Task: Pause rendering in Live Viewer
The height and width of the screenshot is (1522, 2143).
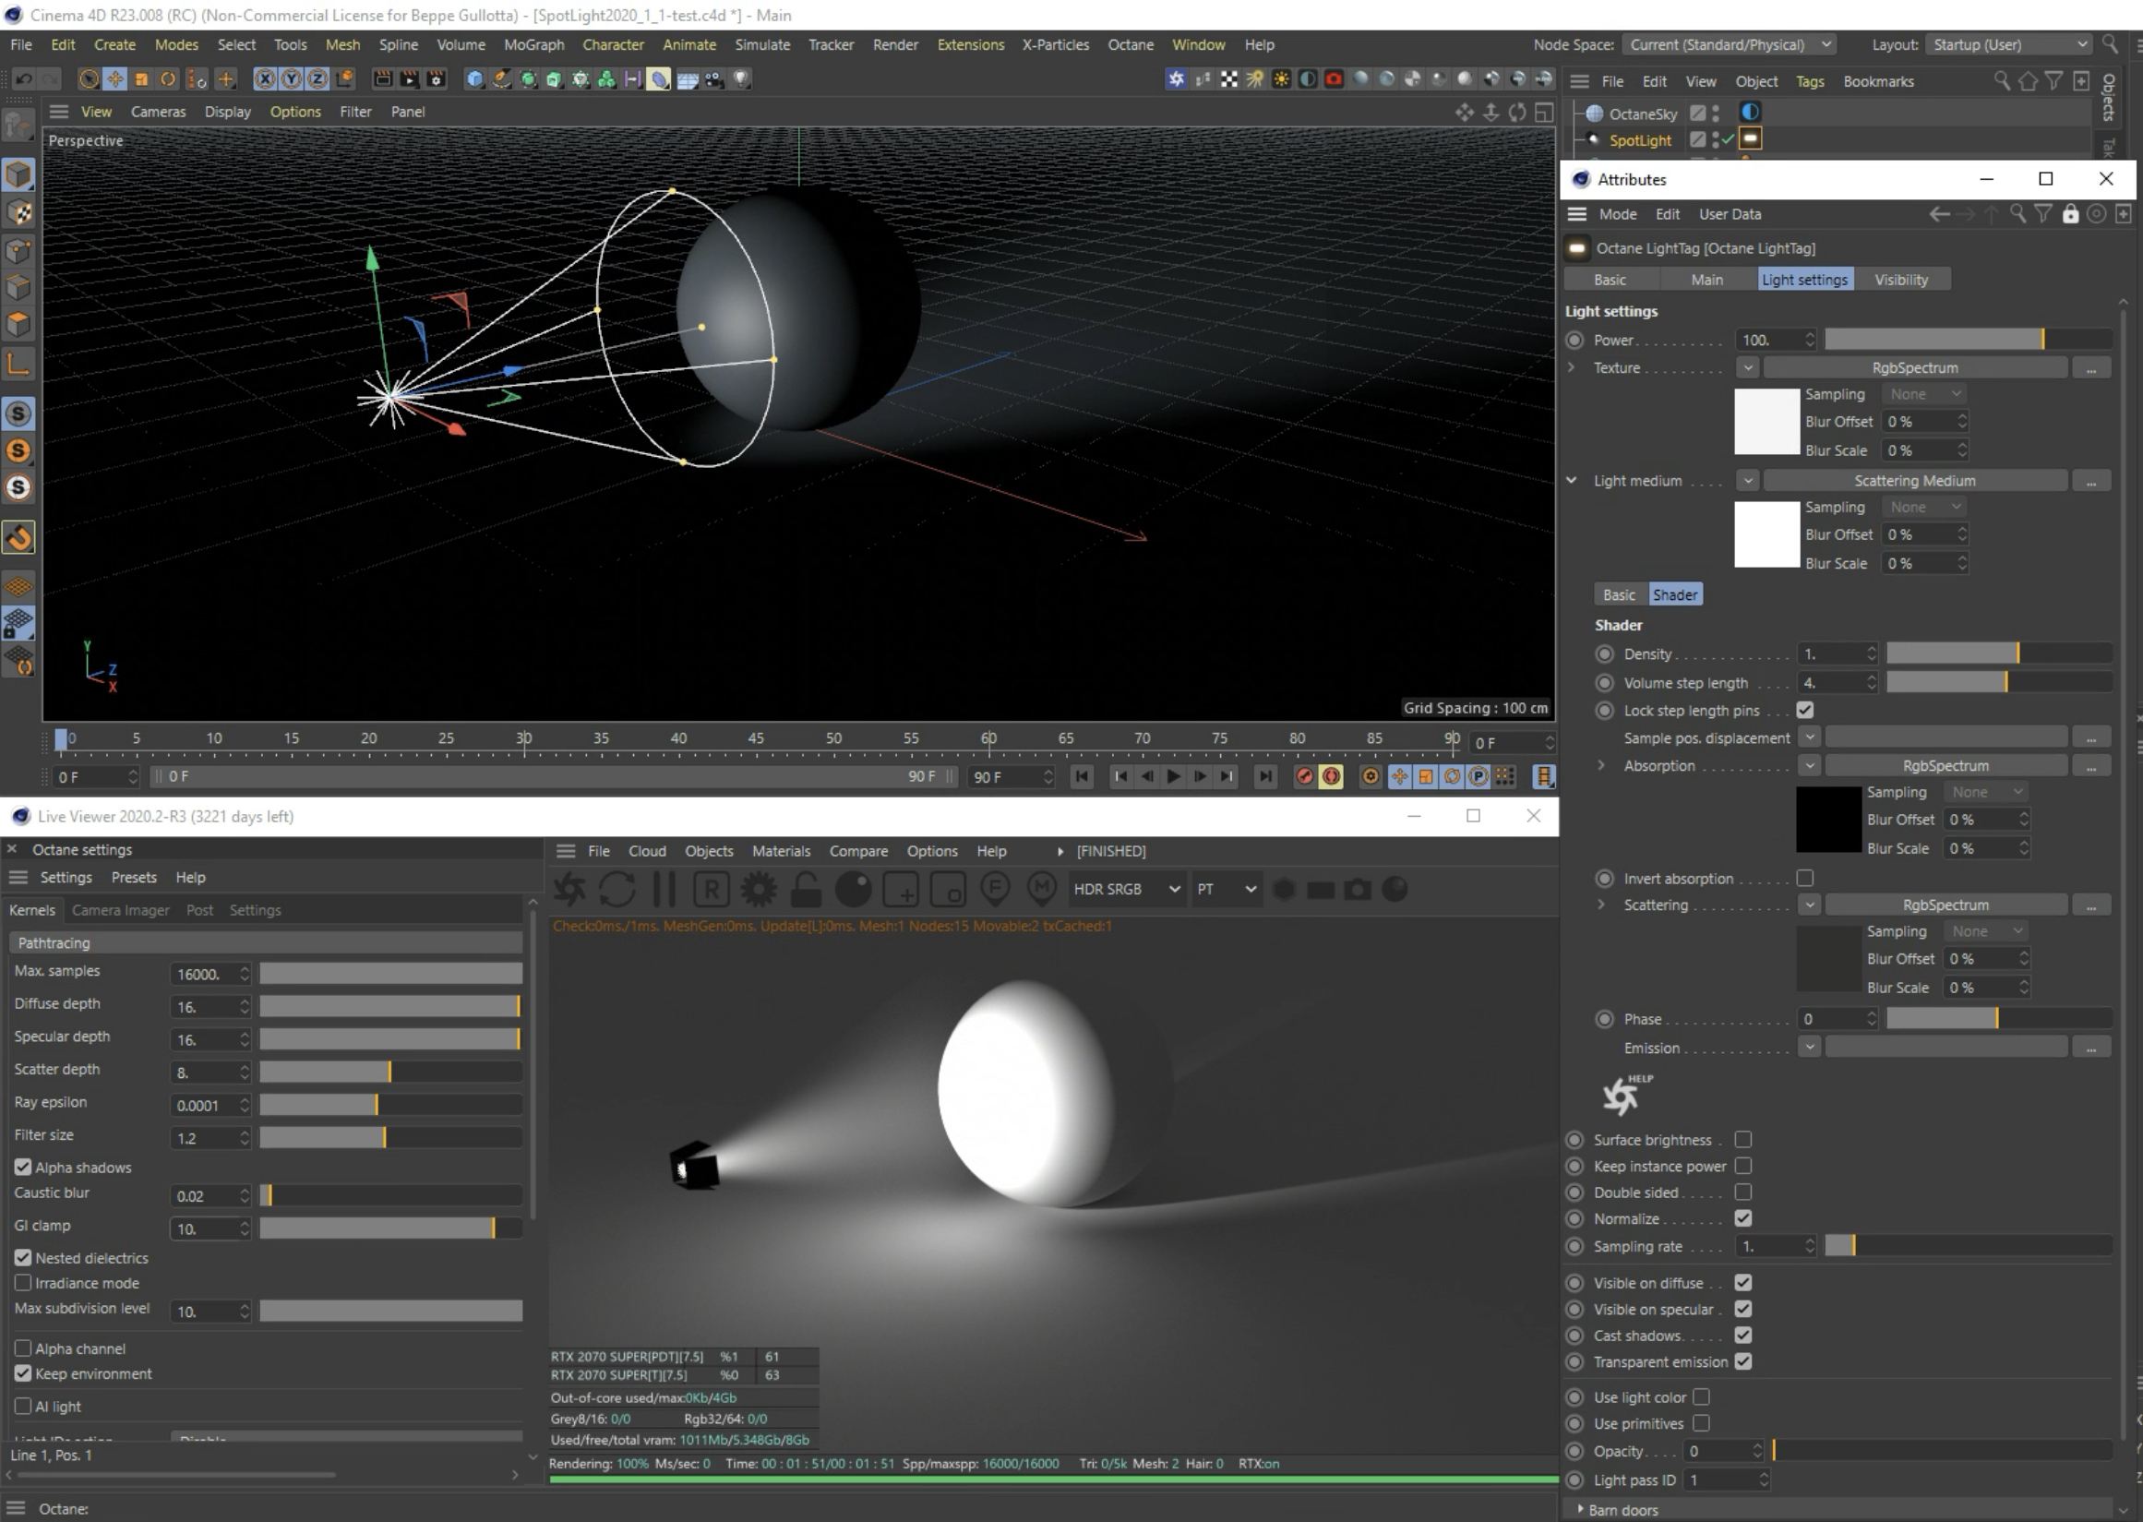Action: coord(664,890)
